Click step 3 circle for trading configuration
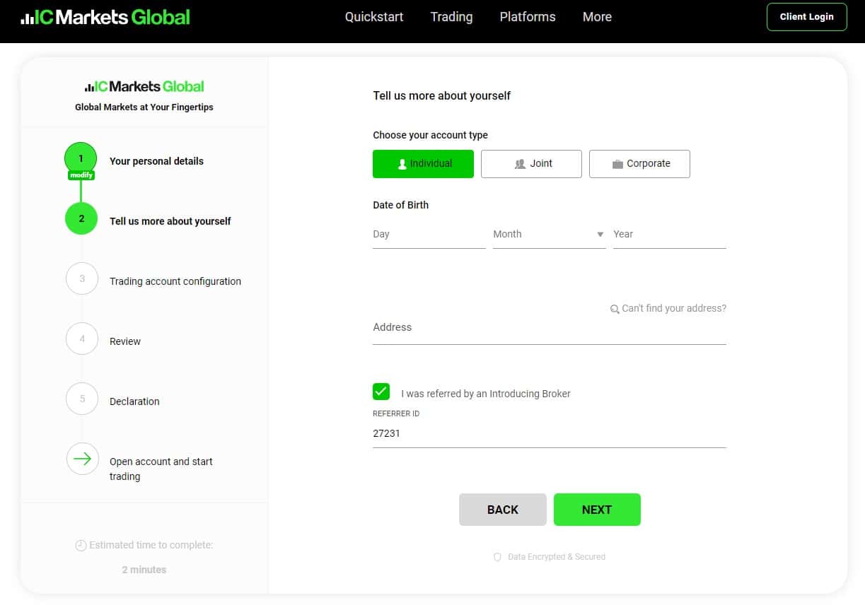 tap(82, 279)
